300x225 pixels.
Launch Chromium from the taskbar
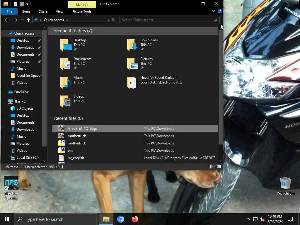[x=120, y=219]
